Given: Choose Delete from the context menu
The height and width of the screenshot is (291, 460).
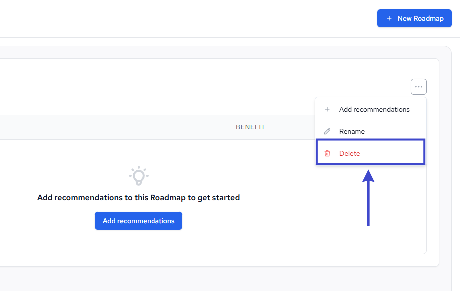Looking at the screenshot, I should 349,153.
